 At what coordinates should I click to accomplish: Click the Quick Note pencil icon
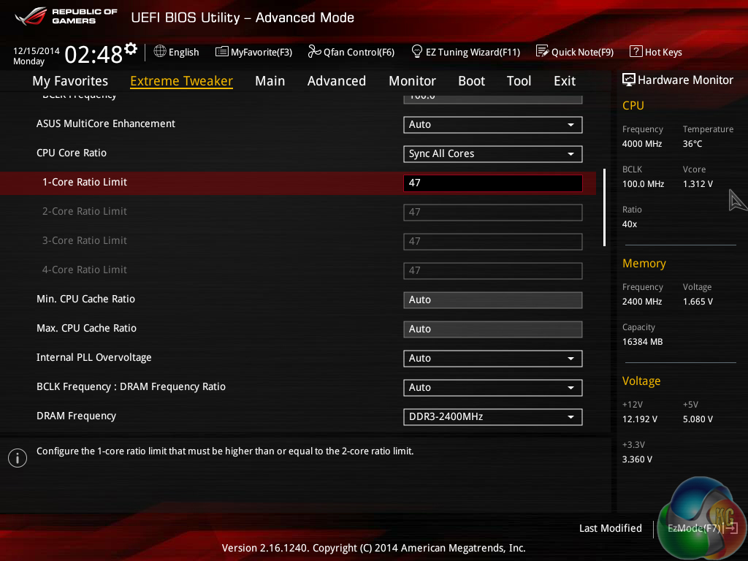coord(543,51)
